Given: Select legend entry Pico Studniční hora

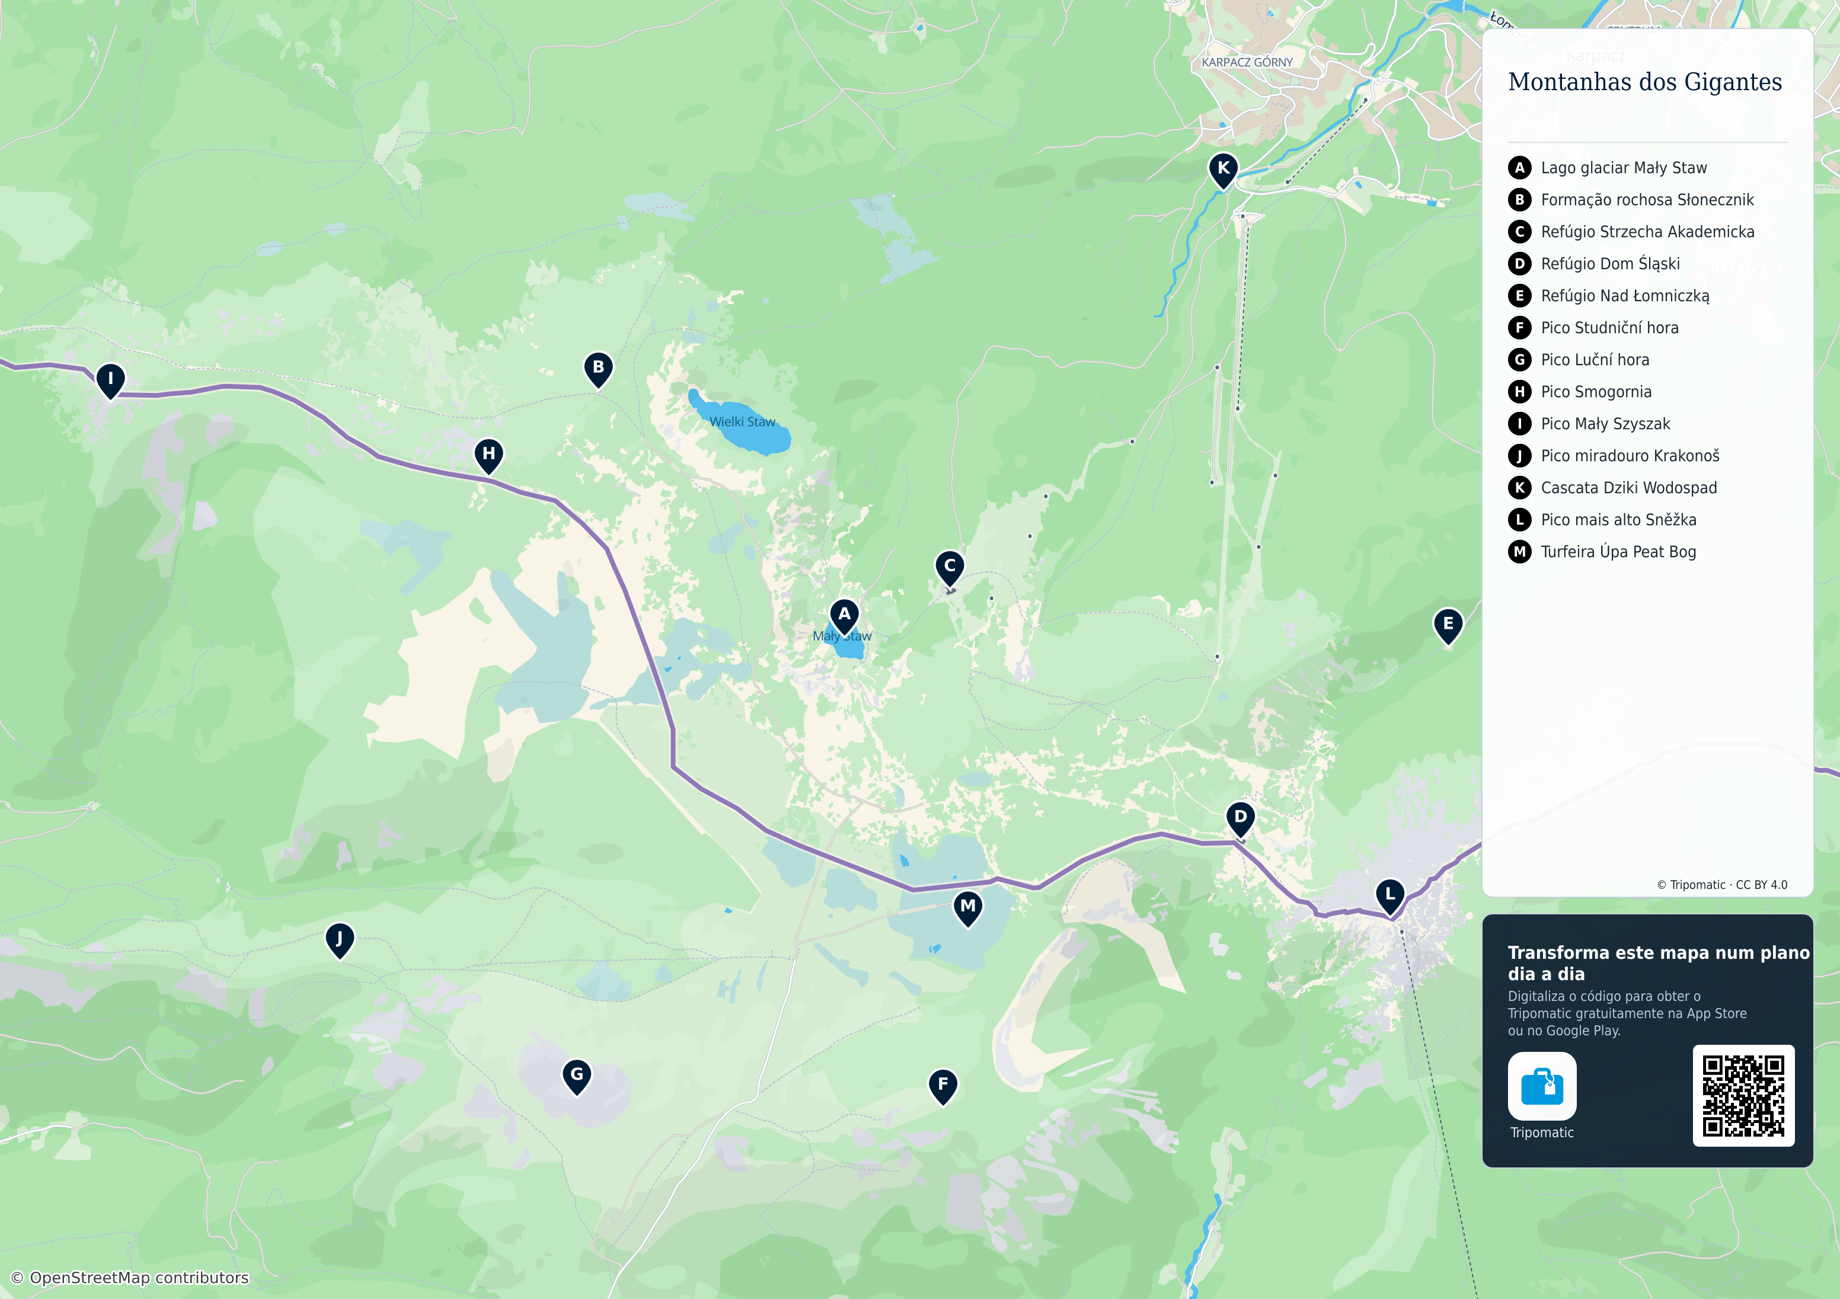Looking at the screenshot, I should coord(1593,328).
